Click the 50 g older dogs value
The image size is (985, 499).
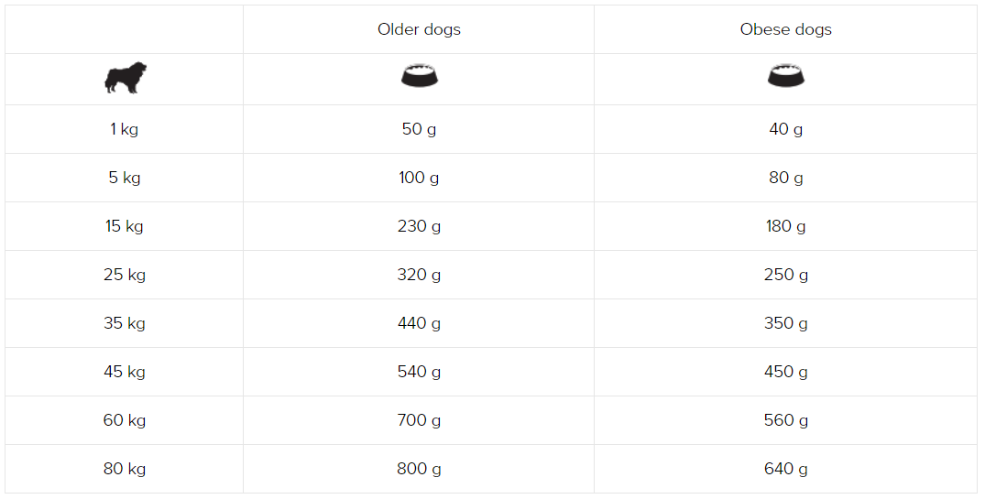coord(419,129)
